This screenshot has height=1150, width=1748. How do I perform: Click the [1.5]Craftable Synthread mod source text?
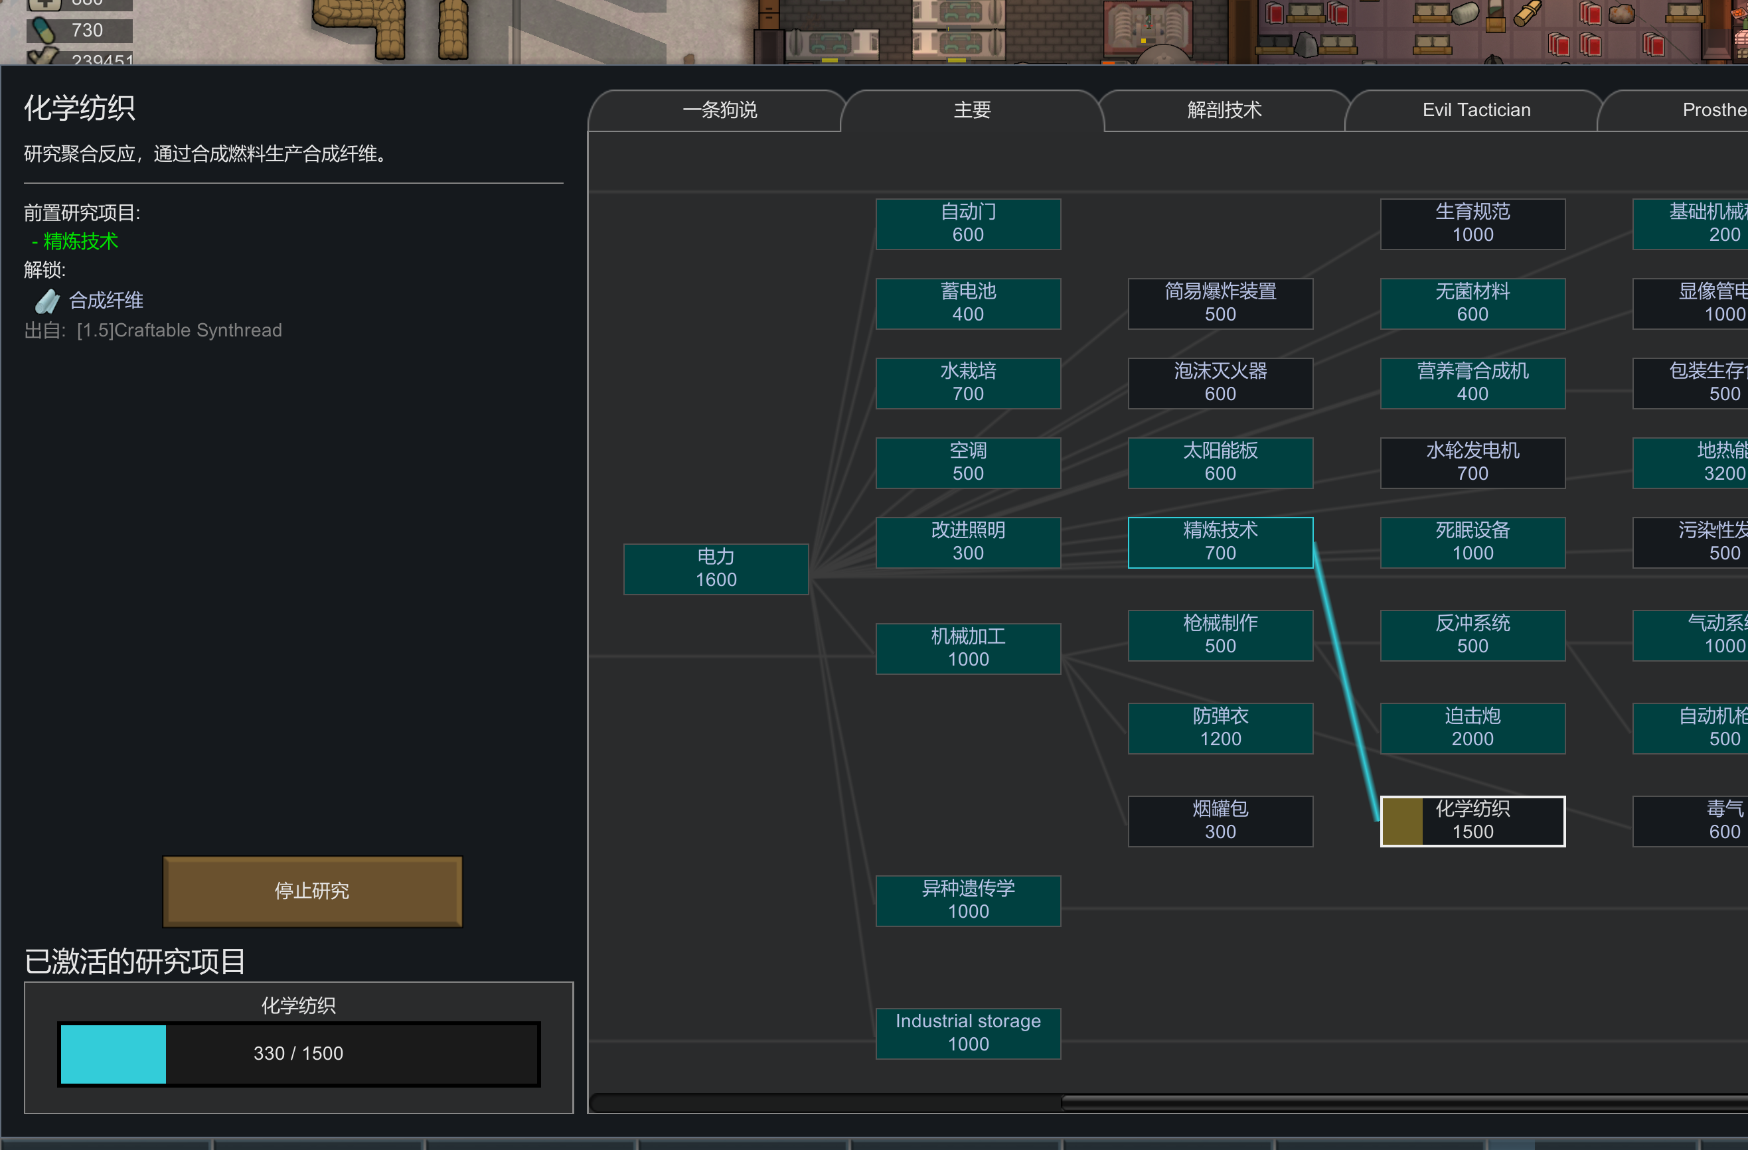point(179,330)
